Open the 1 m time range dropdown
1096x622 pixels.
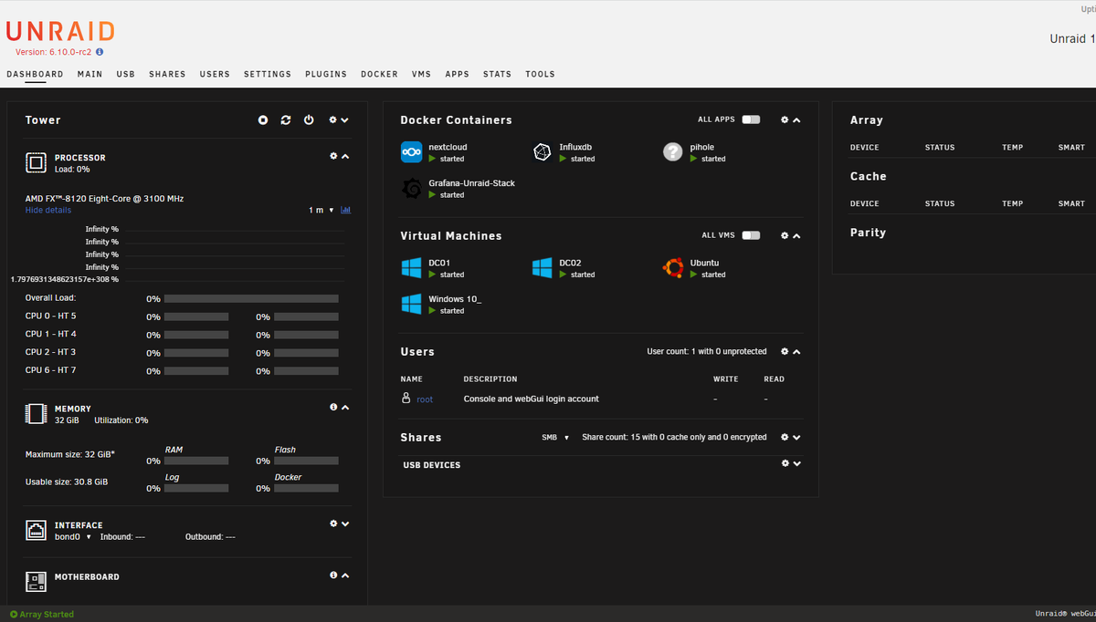[321, 211]
